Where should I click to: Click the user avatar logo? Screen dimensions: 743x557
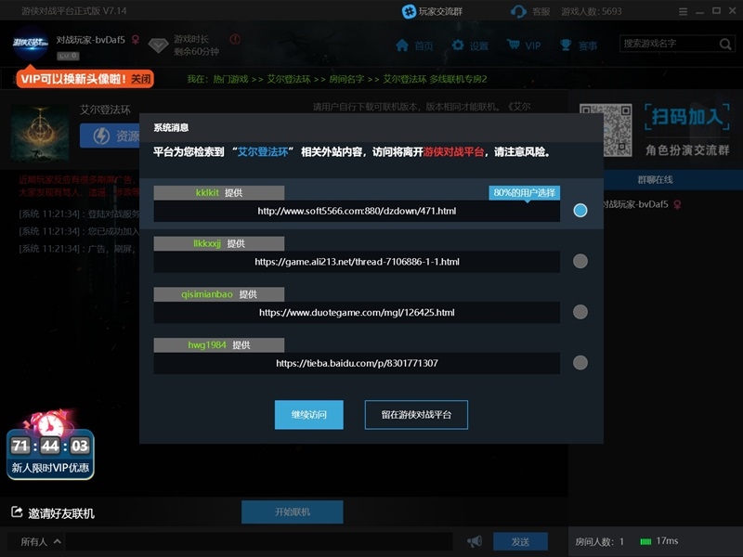tap(31, 43)
